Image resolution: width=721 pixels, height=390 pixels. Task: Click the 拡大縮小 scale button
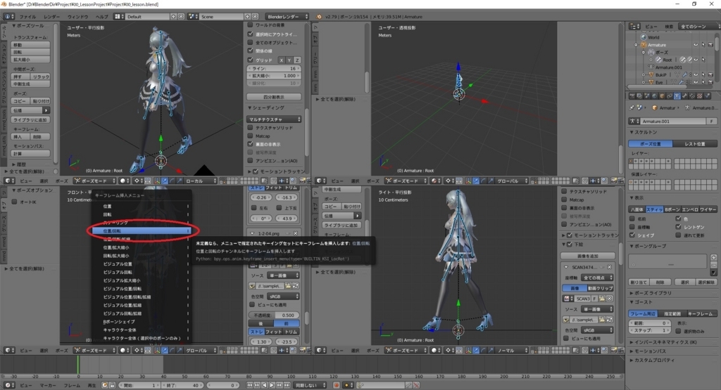click(x=30, y=60)
